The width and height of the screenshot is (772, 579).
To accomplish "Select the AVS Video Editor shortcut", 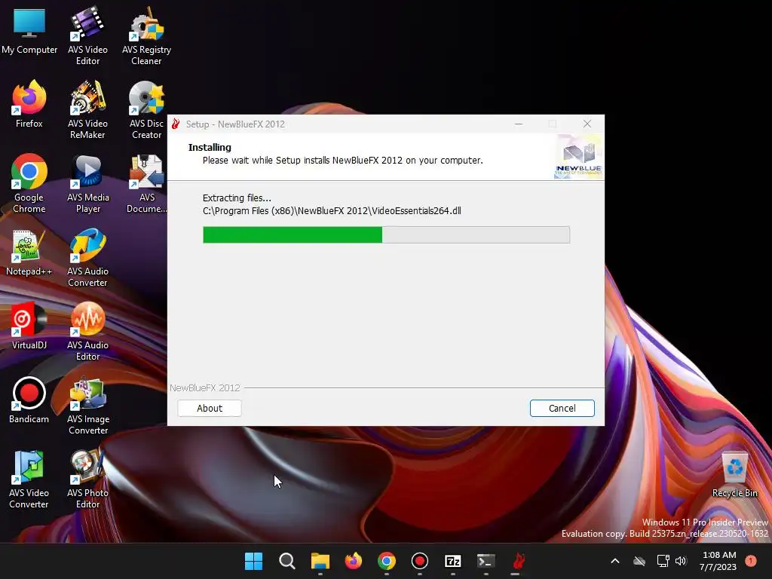I will [87, 35].
